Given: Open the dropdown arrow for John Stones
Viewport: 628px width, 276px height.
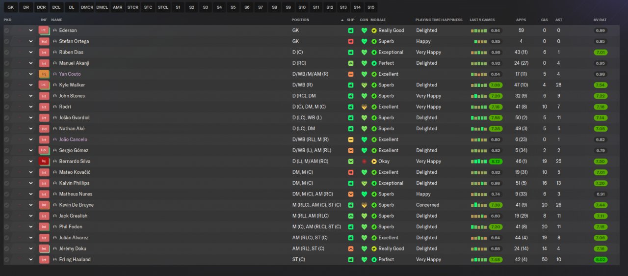Looking at the screenshot, I should click(x=30, y=96).
